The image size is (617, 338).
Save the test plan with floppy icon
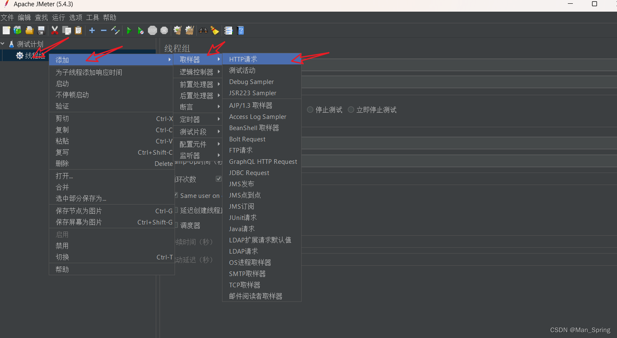pos(41,30)
